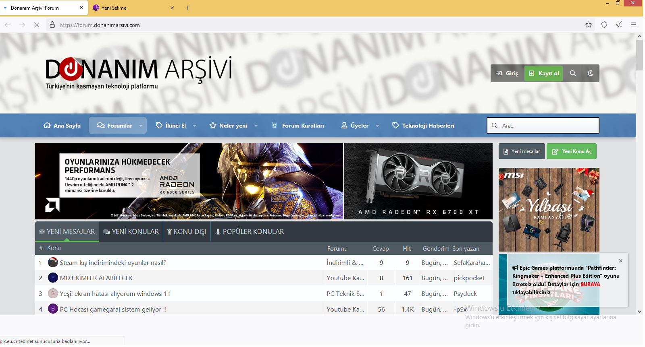
Task: Click the AMD Radeon RX 6000 series banner
Action: pyautogui.click(x=189, y=181)
